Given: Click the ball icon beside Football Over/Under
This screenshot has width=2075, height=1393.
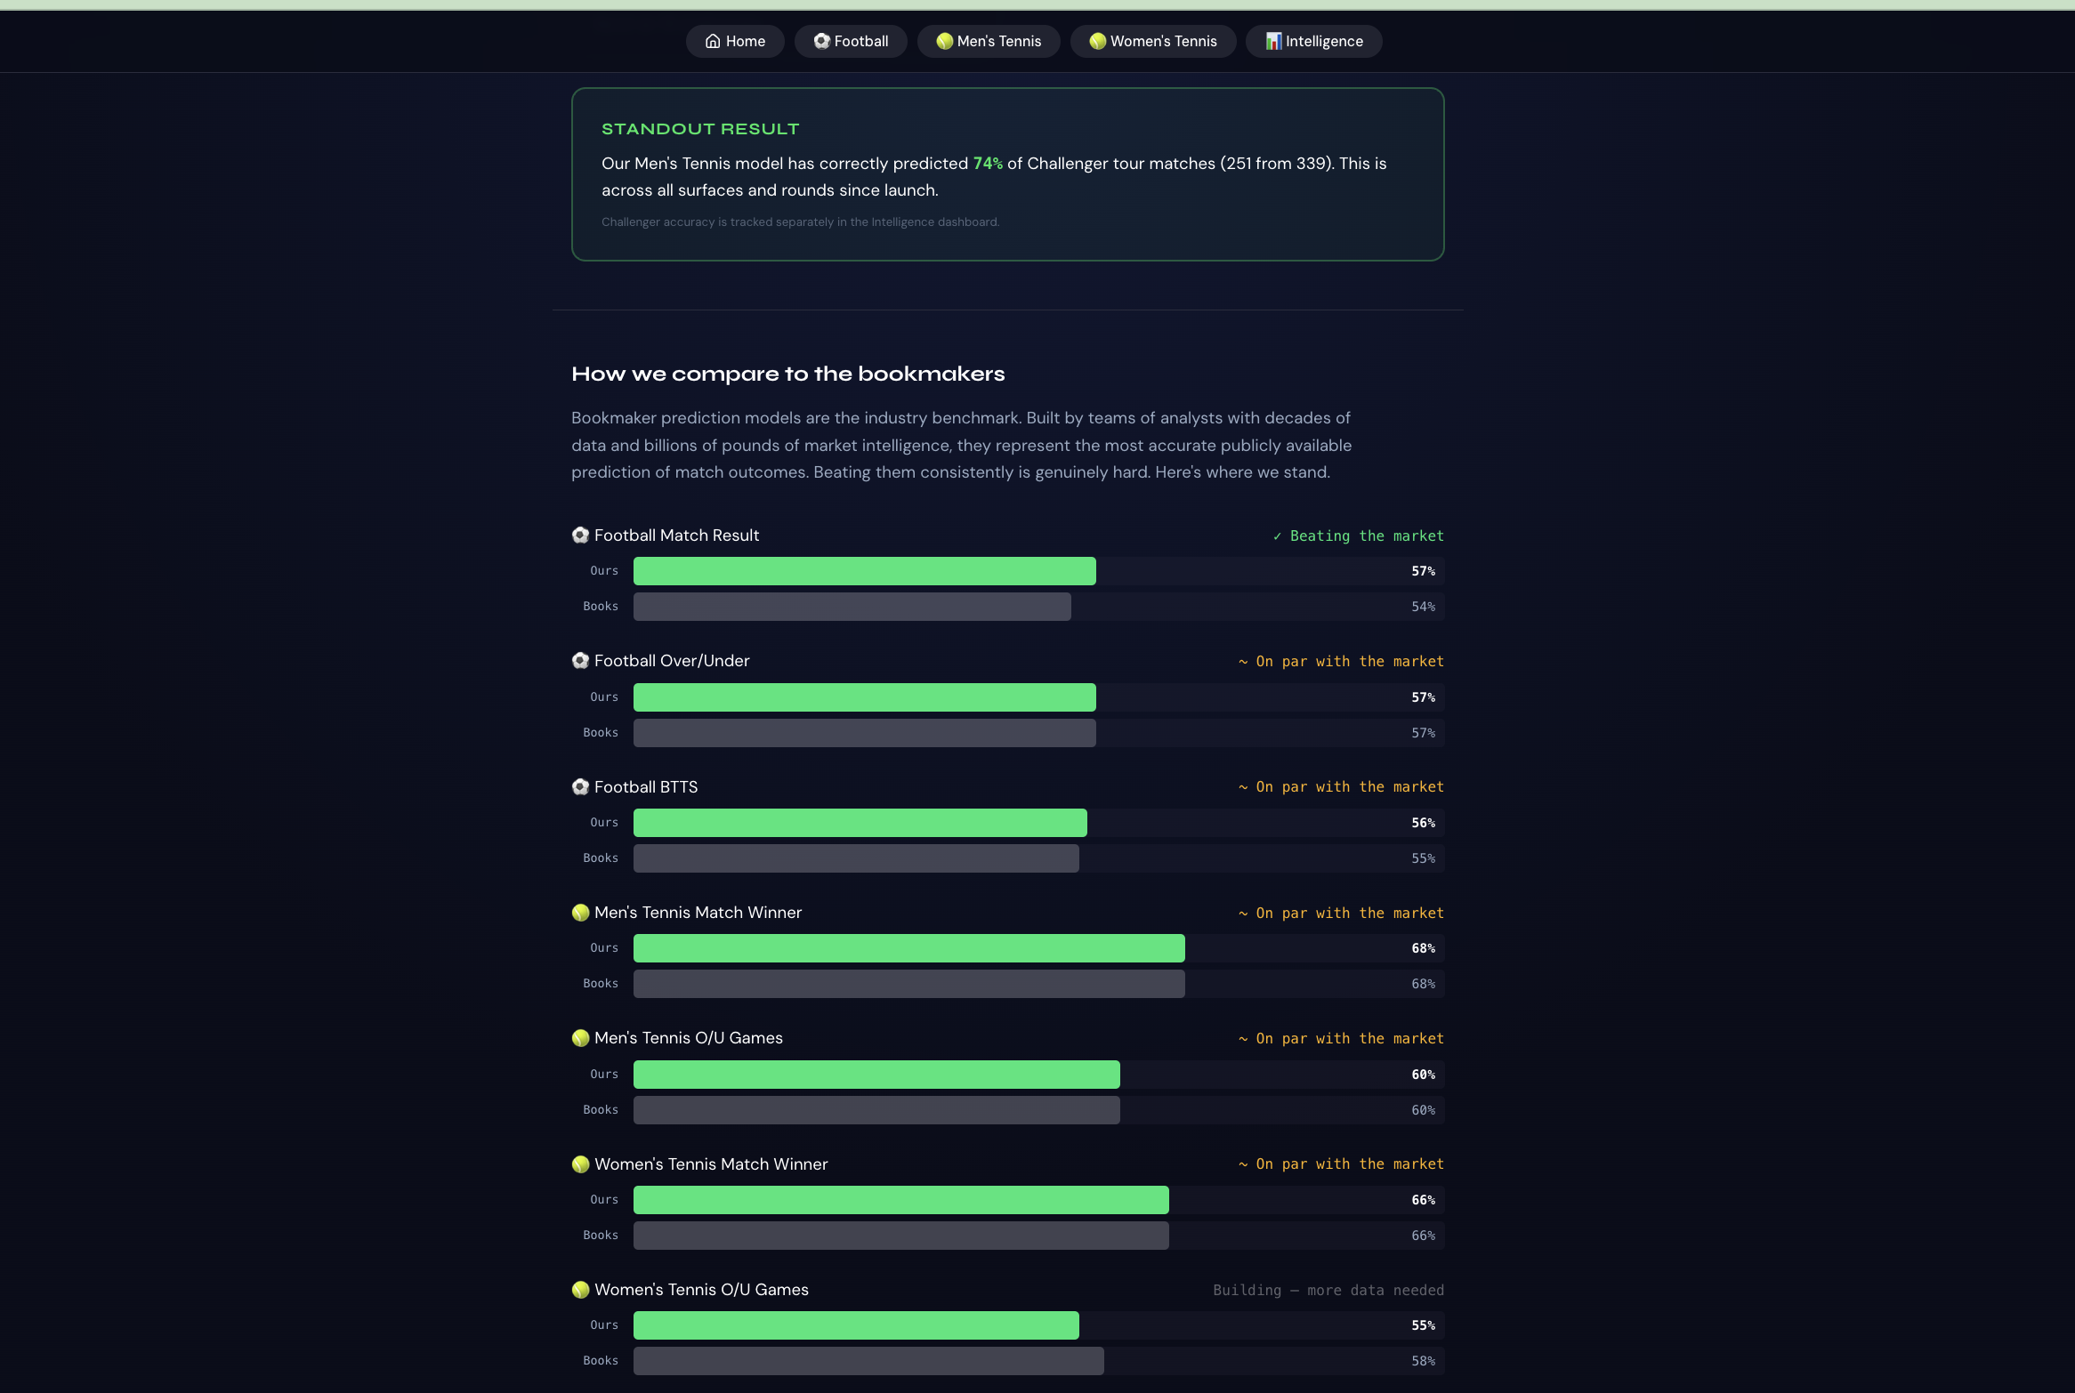Looking at the screenshot, I should point(580,661).
